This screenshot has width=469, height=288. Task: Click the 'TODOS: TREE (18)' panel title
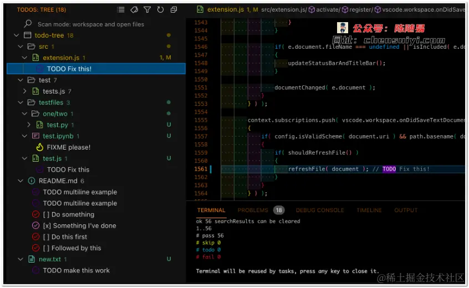(41, 10)
